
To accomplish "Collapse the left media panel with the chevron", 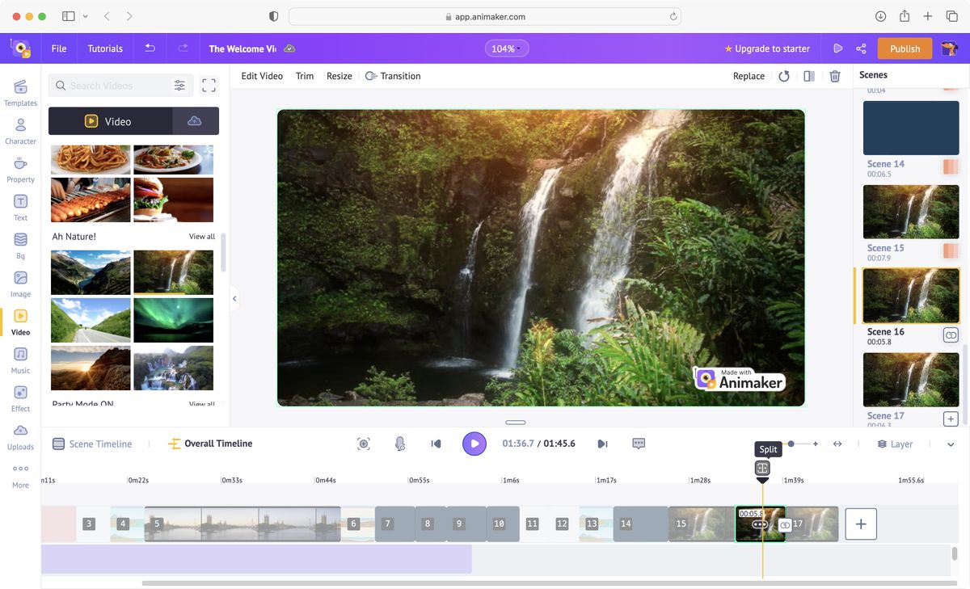I will [234, 298].
